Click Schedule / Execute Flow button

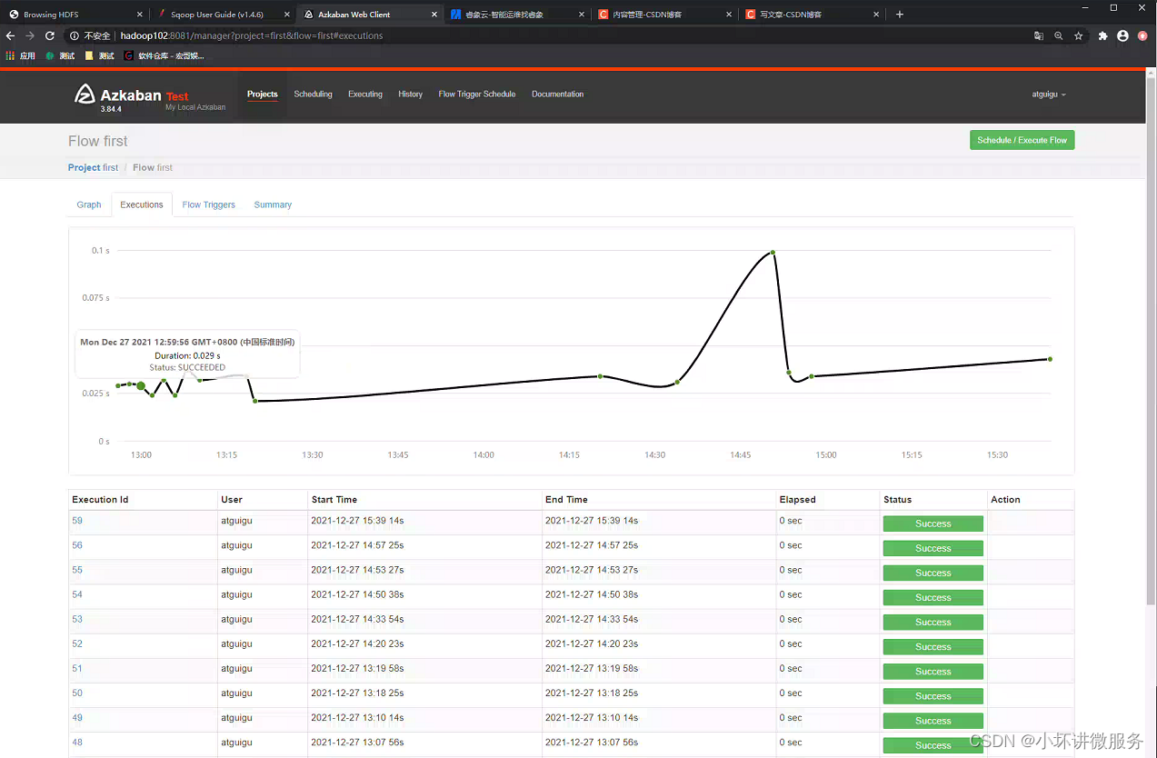tap(1022, 140)
